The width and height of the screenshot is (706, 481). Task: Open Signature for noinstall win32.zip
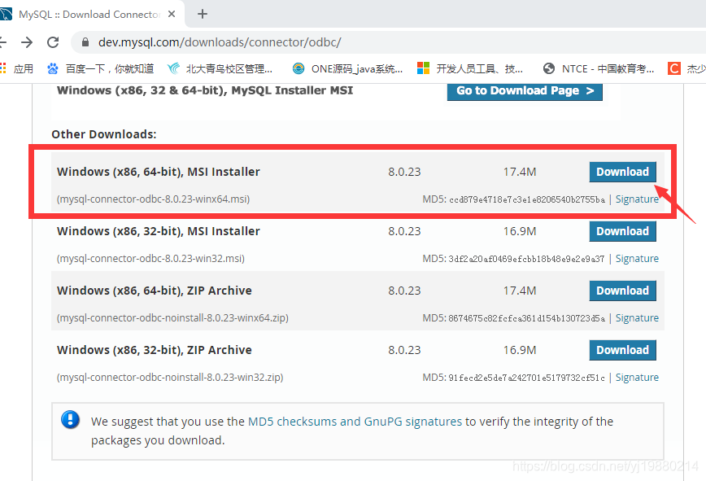pyautogui.click(x=637, y=378)
